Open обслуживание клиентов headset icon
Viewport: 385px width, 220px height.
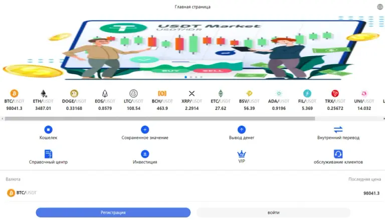pyautogui.click(x=338, y=154)
